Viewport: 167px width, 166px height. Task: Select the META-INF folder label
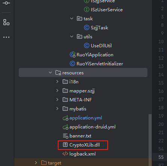(x=81, y=100)
